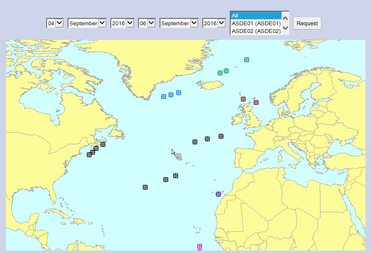The image size is (371, 253).
Task: Click the list box scroll up arrow
Action: click(x=285, y=18)
